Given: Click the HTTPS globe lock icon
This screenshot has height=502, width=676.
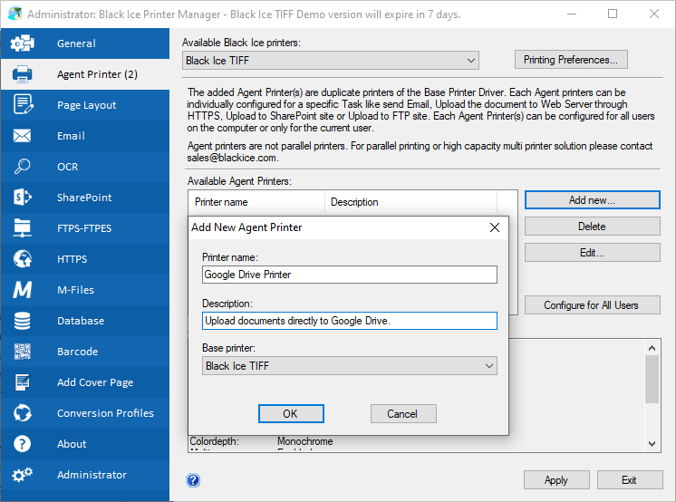Looking at the screenshot, I should point(23,259).
